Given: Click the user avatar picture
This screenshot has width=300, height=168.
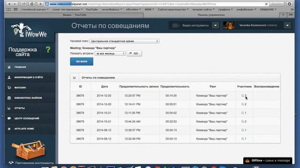Looking at the screenshot, I should click(x=229, y=25).
